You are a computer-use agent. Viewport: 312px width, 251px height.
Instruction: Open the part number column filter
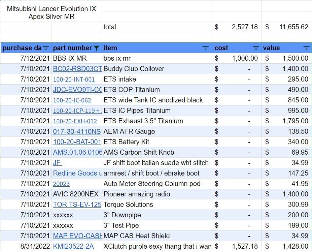click(97, 48)
